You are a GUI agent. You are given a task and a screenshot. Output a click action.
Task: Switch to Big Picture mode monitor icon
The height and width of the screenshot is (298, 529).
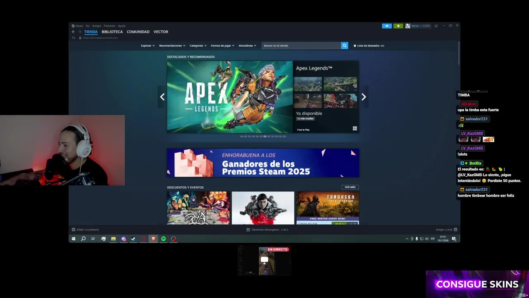tap(436, 26)
